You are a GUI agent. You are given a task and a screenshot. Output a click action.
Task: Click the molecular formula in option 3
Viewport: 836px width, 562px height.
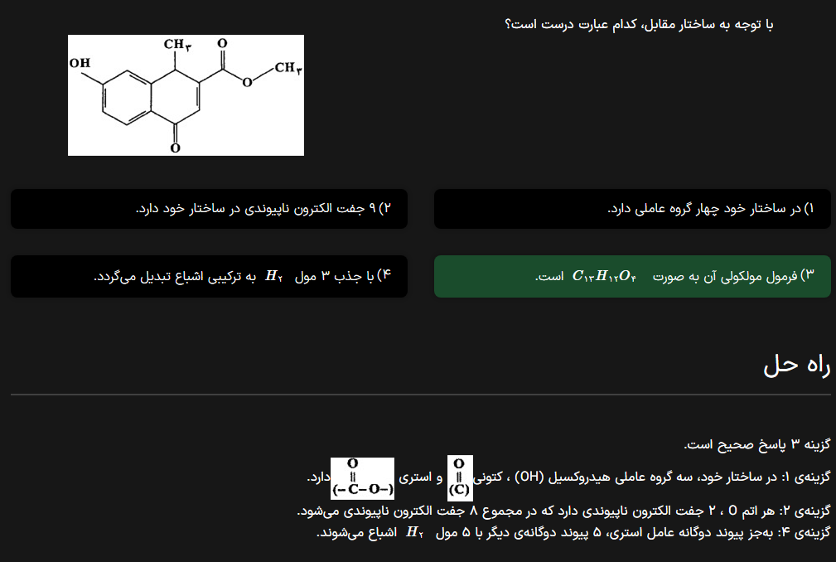(604, 276)
